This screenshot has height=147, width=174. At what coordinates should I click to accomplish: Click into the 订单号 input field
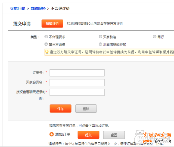coord(77,73)
